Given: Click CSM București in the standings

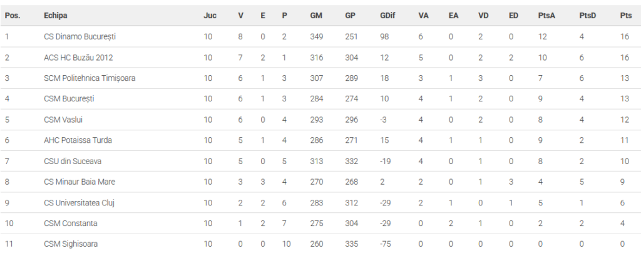Looking at the screenshot, I should 69,99.
